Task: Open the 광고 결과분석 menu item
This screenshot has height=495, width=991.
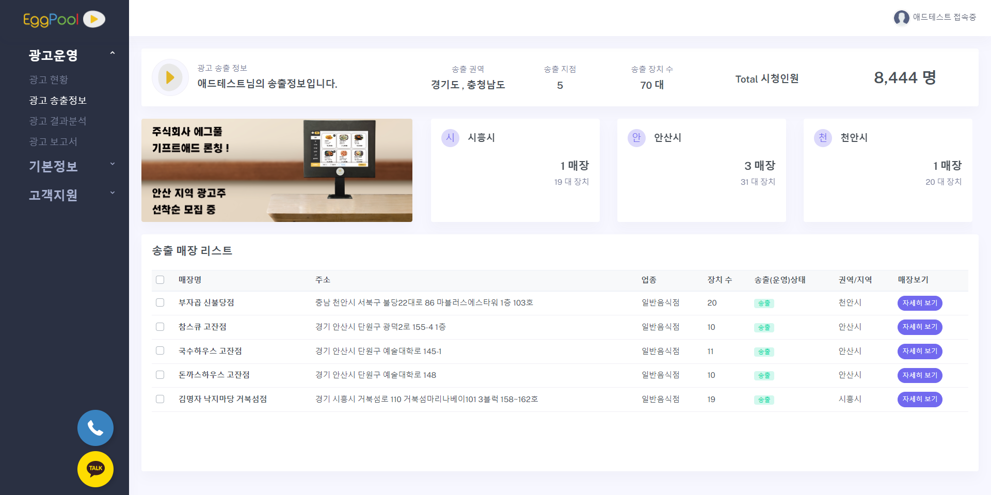Action: pos(58,121)
